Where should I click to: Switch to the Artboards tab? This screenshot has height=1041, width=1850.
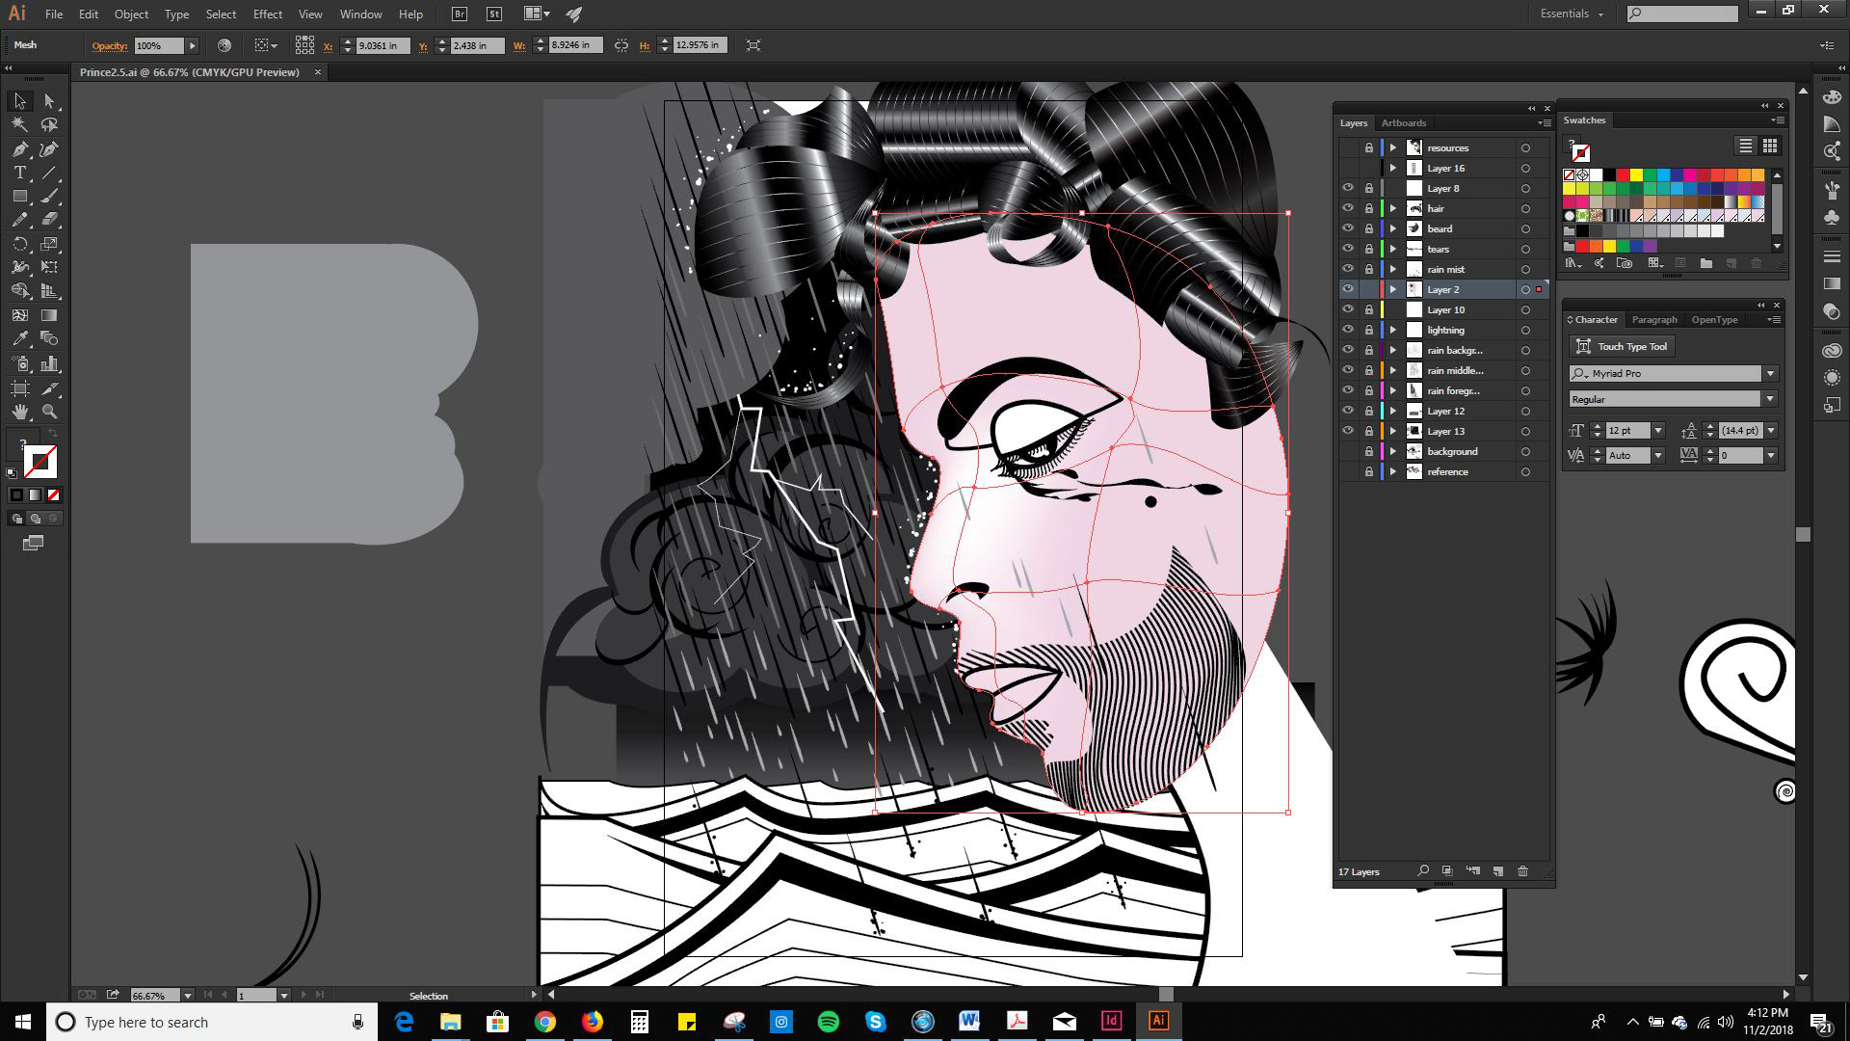click(1403, 122)
